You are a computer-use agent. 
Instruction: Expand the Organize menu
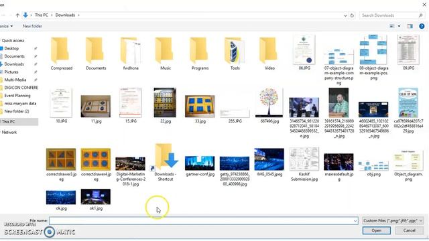pyautogui.click(x=6, y=26)
